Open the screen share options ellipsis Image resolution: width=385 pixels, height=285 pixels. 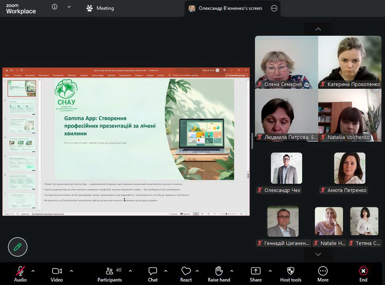[274, 8]
